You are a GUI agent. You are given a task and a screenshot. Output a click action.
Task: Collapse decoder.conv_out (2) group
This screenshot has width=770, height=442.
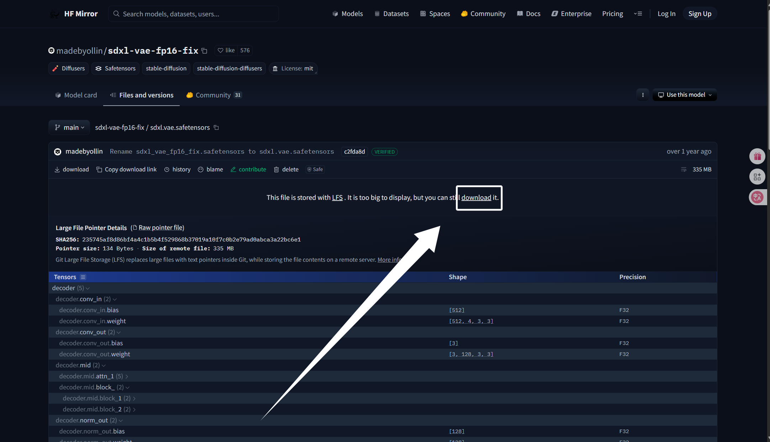tap(88, 332)
